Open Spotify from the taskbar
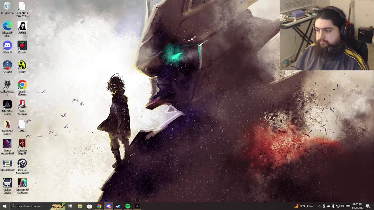The height and width of the screenshot is (210, 374). tap(128, 206)
